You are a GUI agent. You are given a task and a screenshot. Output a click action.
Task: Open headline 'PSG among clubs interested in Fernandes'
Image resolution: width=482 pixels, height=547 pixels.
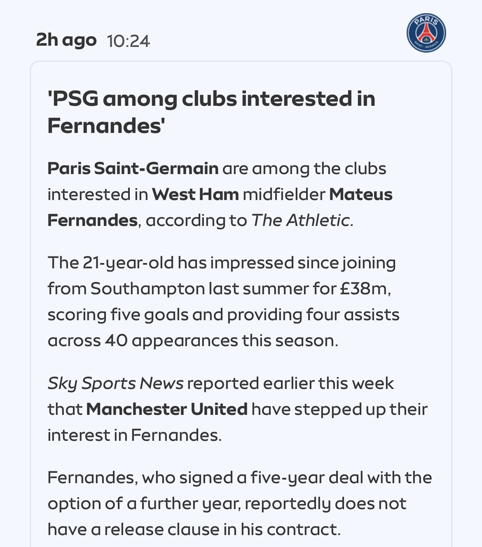(x=211, y=112)
